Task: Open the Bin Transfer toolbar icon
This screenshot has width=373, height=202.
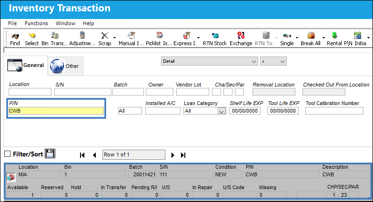Action: click(x=55, y=36)
